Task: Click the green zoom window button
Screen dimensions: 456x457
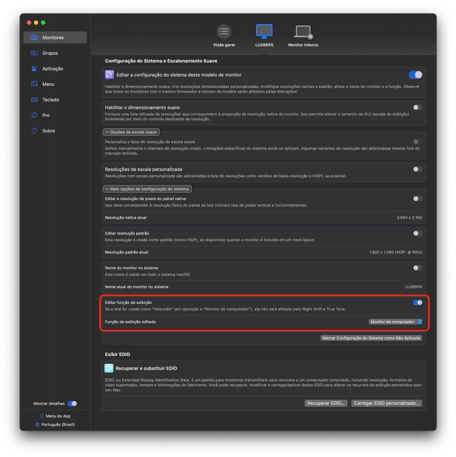Action: point(43,22)
